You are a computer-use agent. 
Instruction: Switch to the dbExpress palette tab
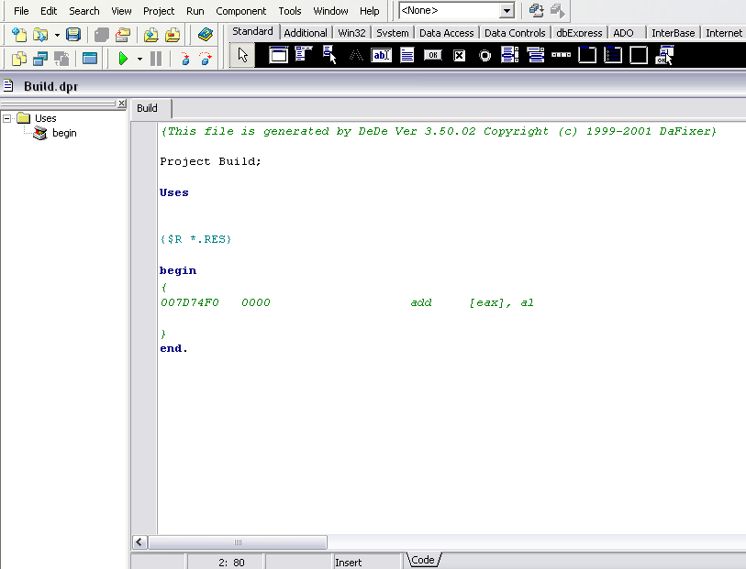579,33
